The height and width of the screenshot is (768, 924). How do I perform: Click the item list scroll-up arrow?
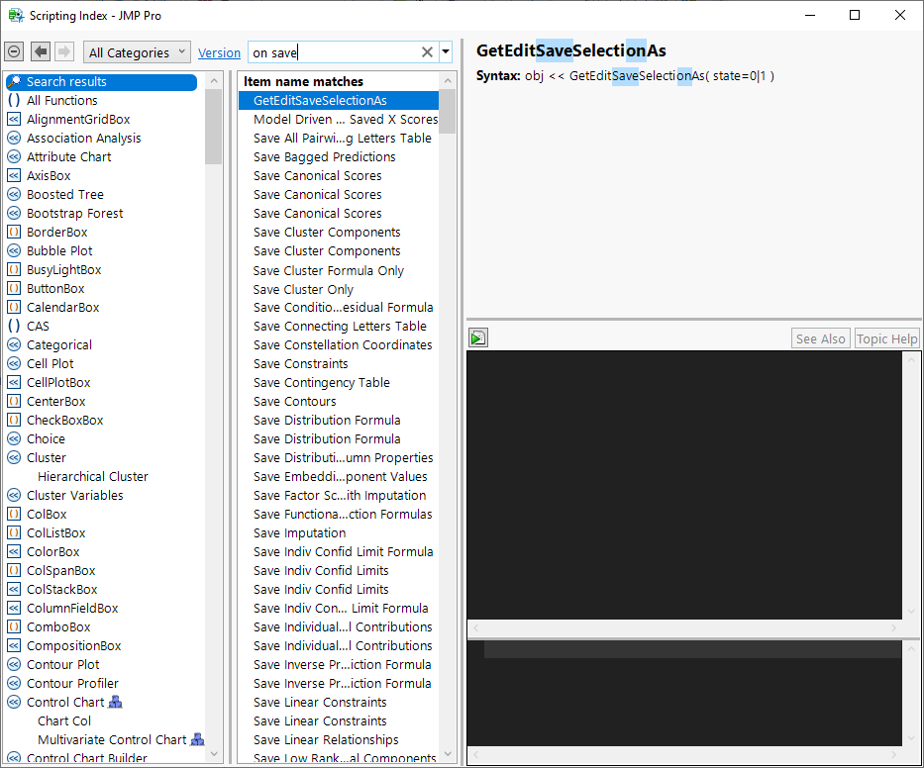448,81
